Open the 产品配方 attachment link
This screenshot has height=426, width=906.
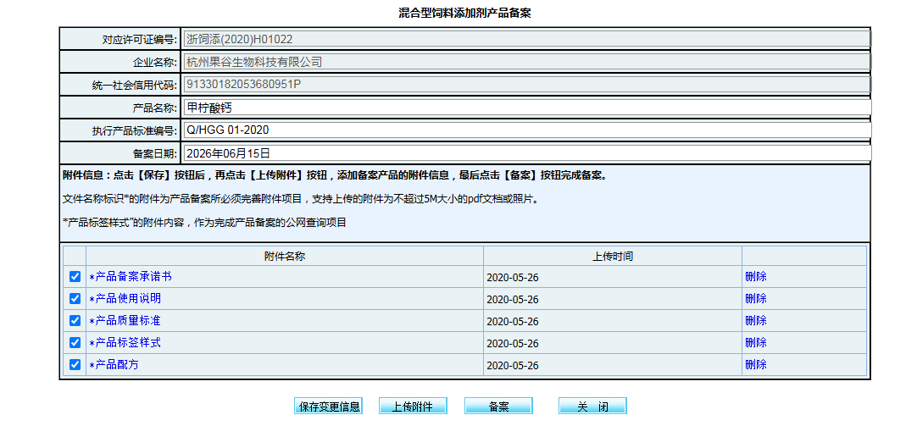coord(114,364)
